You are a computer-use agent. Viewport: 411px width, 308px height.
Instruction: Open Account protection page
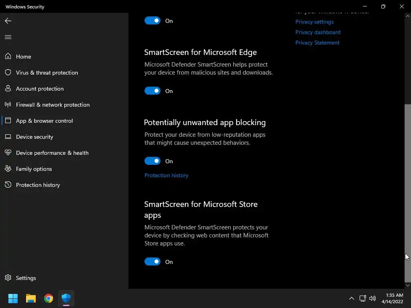[x=40, y=89]
